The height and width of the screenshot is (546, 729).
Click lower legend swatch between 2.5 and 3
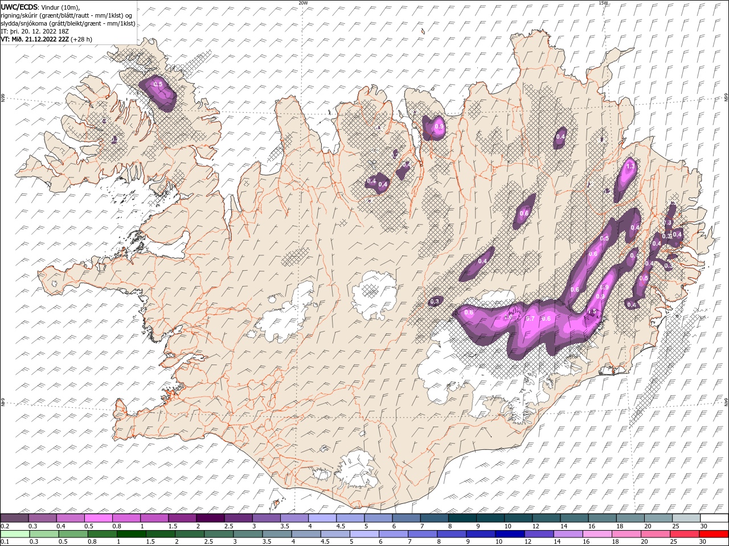[x=218, y=534]
